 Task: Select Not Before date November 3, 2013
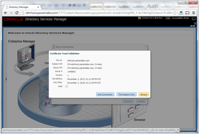(x=84, y=79)
